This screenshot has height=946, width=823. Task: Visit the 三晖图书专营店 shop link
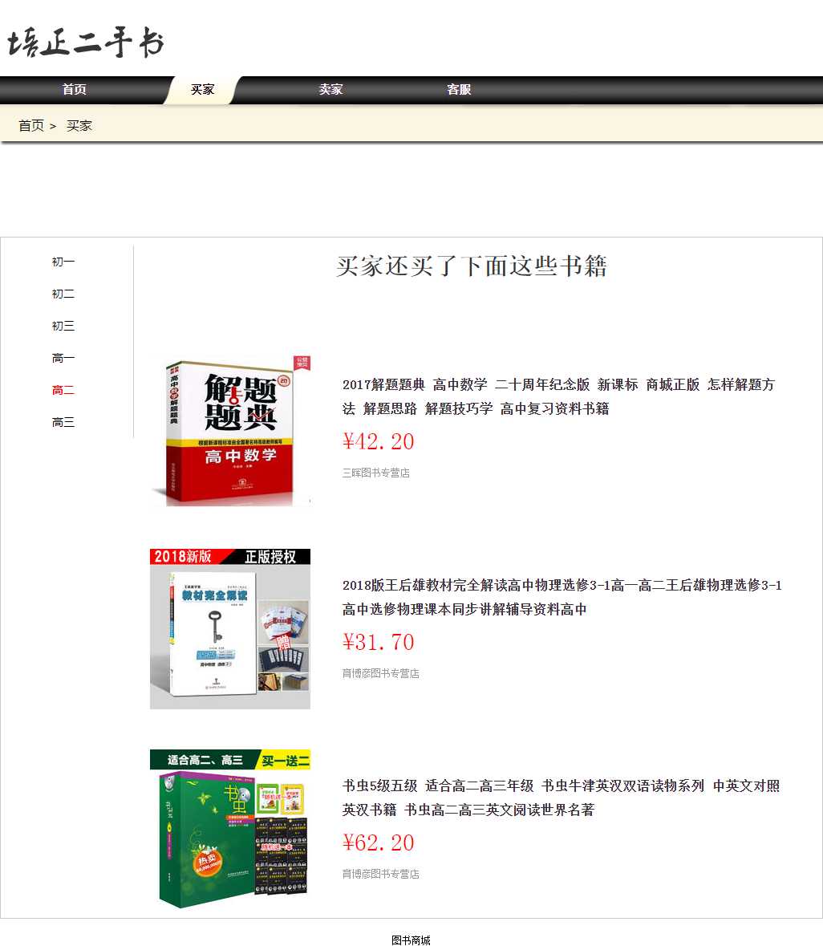375,473
